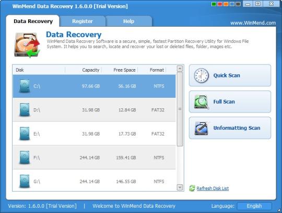Select the D:\ drive label
Screen dimensions: 282x213
[x=37, y=110]
